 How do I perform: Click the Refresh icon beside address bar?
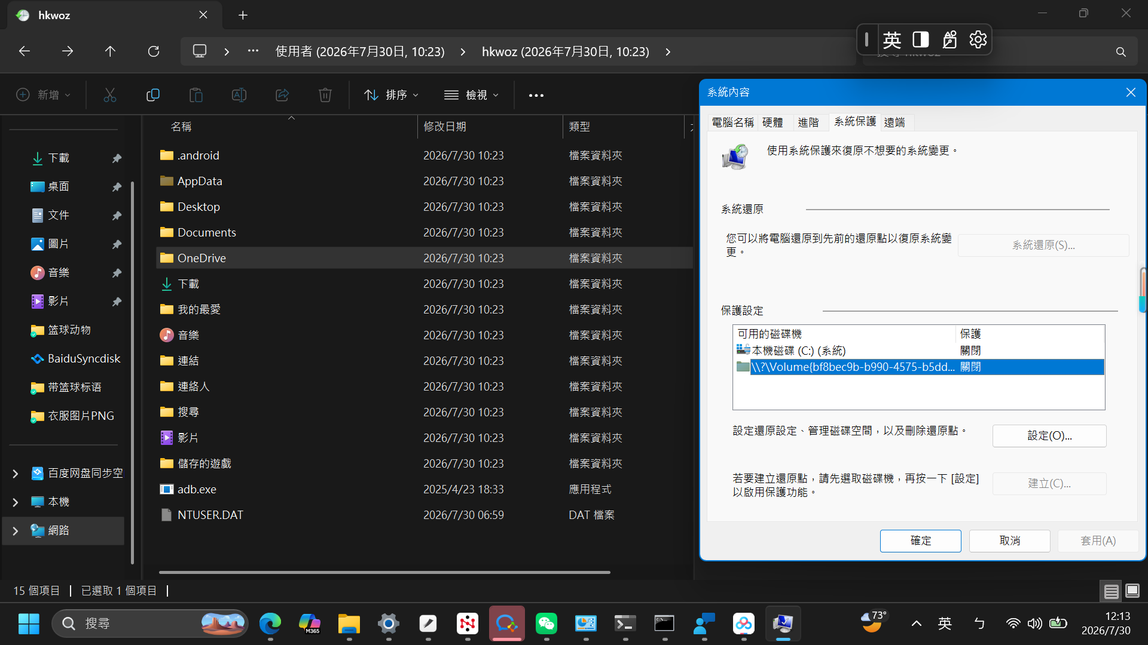pyautogui.click(x=154, y=51)
